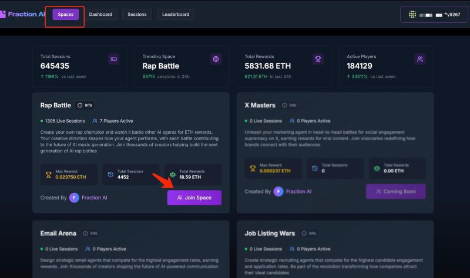Click X Masters Max Reward trophy icon

pos(253,168)
